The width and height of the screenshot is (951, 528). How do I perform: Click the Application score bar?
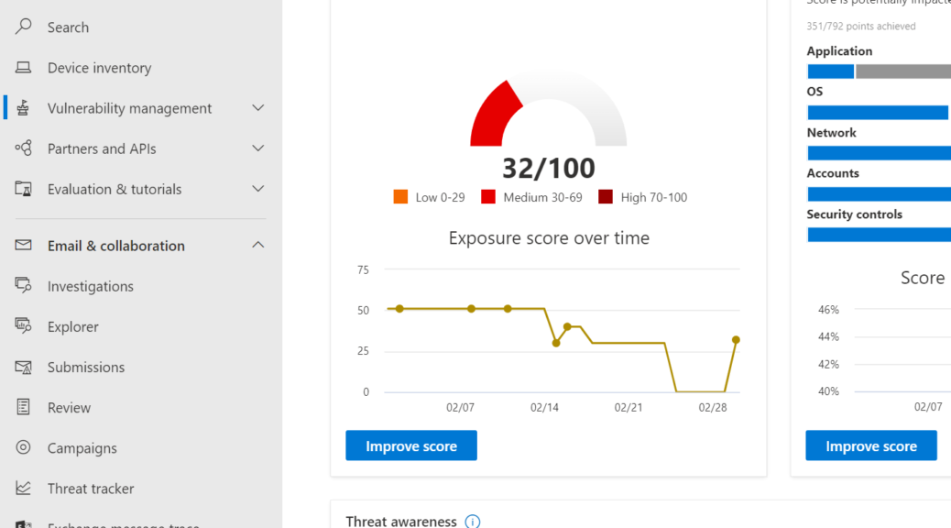(x=879, y=71)
